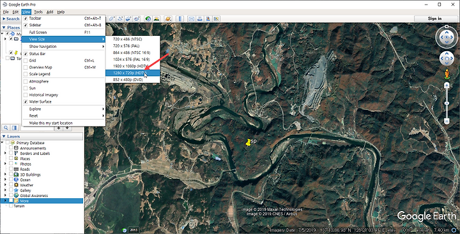Expand the Borders and Labels layer
The width and height of the screenshot is (460, 234).
click(5, 153)
